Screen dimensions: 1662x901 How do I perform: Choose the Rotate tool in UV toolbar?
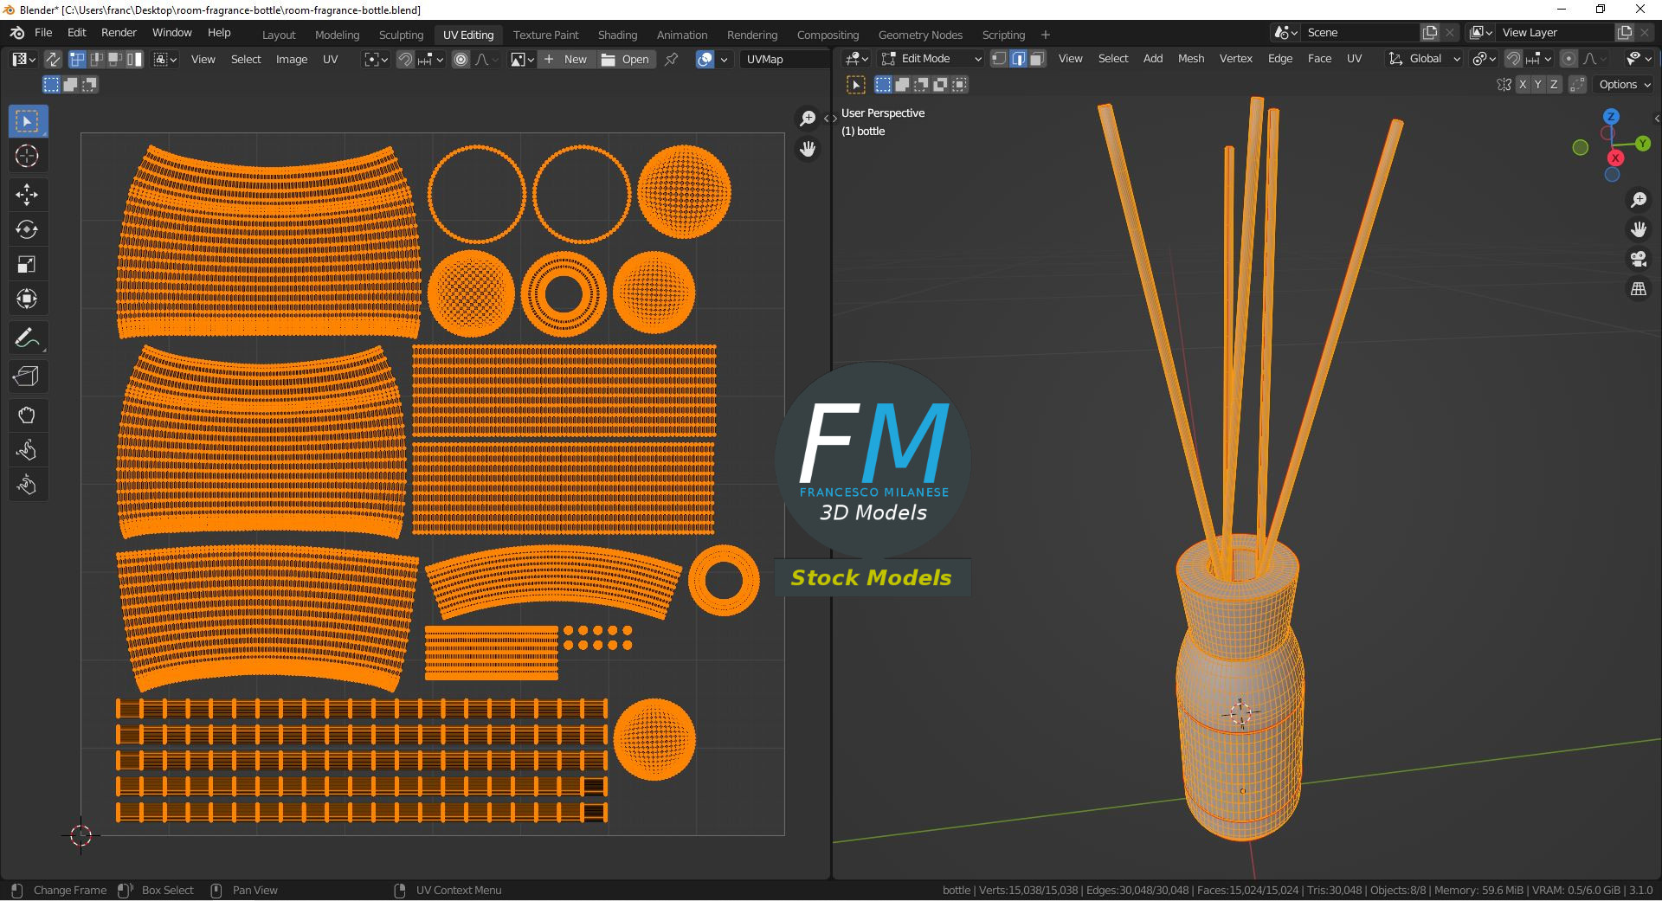click(x=27, y=229)
